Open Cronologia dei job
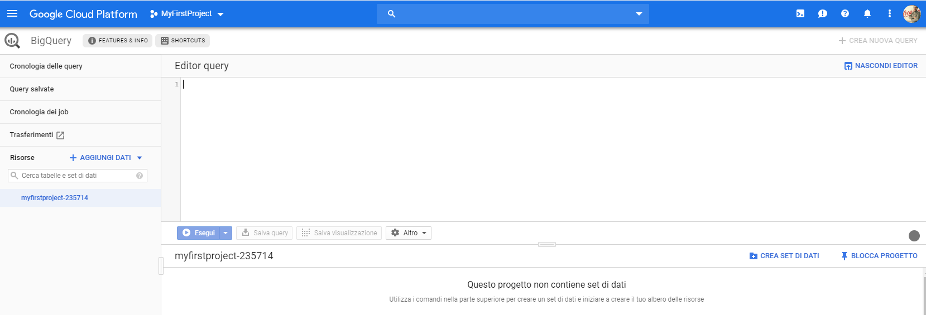This screenshot has height=315, width=926. tap(80, 112)
